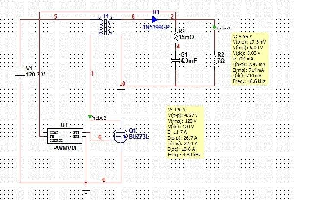Click the 15mΩ resistor value
This screenshot has width=311, height=200.
click(x=186, y=37)
